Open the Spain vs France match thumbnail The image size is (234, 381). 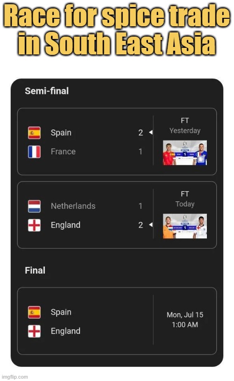pos(185,152)
